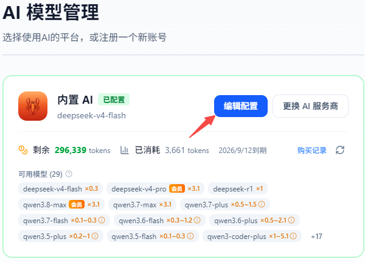Select the qwen3.7-max ×3.1 model chip
This screenshot has height=264, width=365.
point(142,204)
